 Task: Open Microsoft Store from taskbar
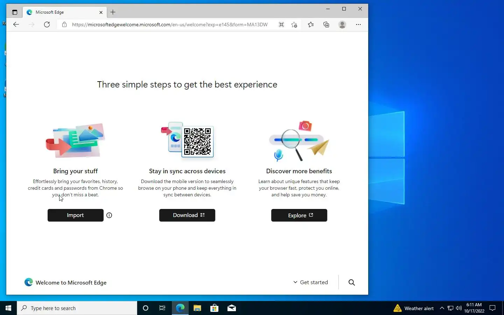tap(214, 308)
